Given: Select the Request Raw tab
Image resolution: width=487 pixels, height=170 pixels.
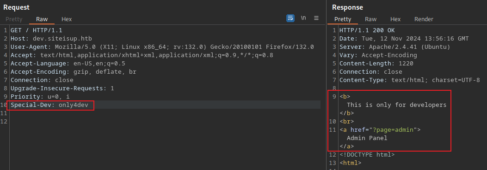Looking at the screenshot, I should point(42,19).
